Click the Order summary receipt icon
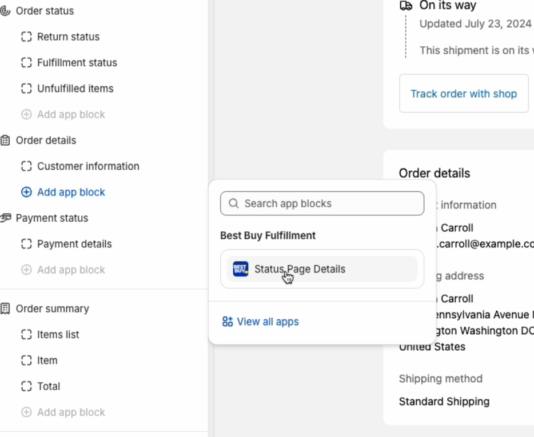This screenshot has width=534, height=437. point(5,308)
